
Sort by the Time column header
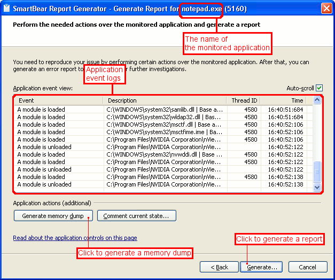coord(286,100)
